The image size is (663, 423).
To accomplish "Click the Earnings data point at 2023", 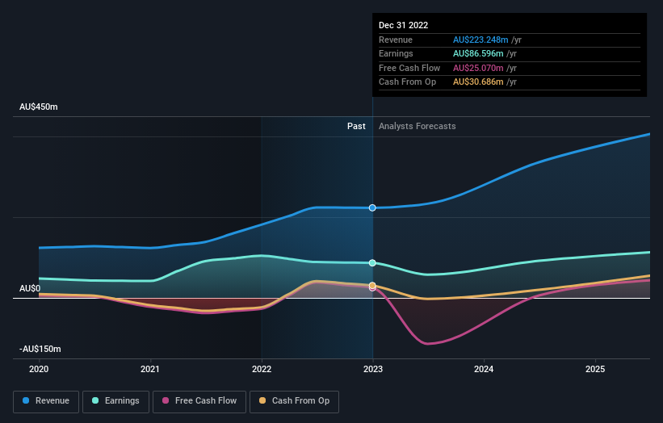I will coord(372,263).
